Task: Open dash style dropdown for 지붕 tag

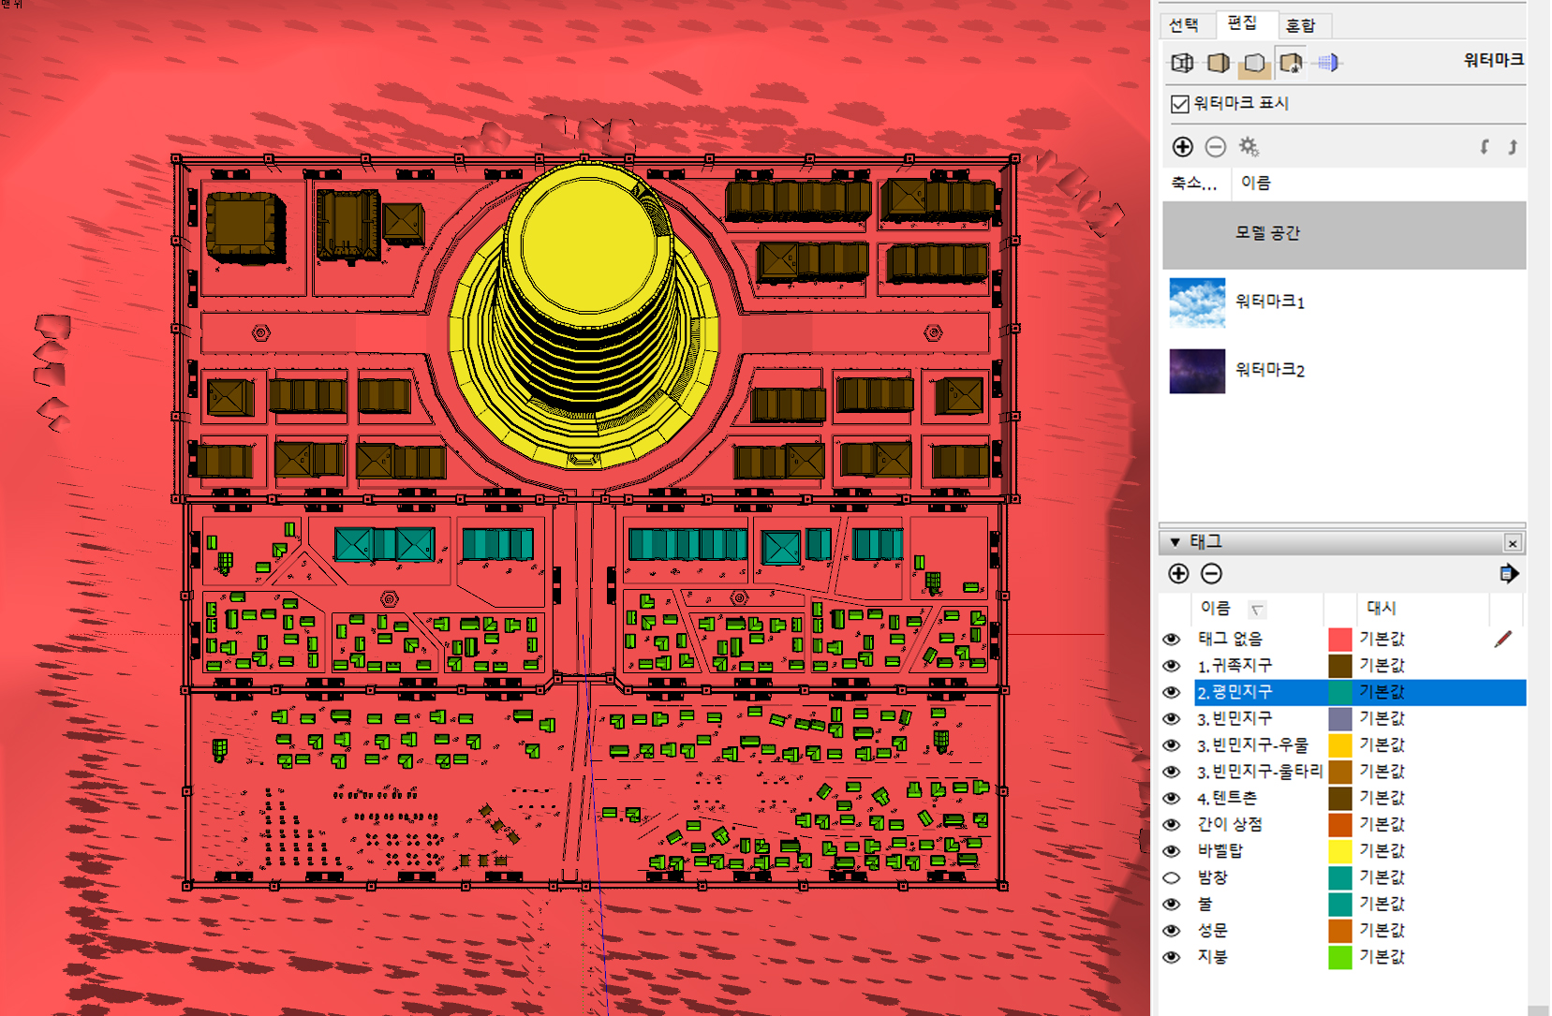Action: (x=1382, y=957)
